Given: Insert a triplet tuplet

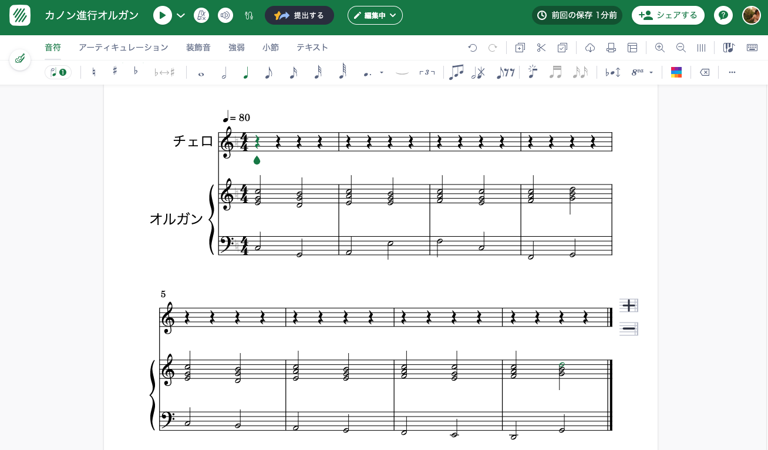Looking at the screenshot, I should [x=427, y=72].
